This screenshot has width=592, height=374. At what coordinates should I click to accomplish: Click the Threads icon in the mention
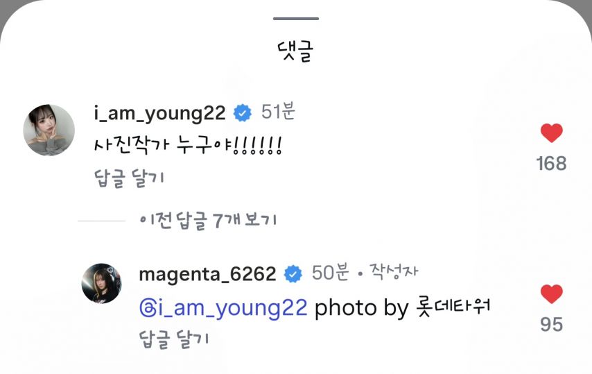click(x=148, y=307)
